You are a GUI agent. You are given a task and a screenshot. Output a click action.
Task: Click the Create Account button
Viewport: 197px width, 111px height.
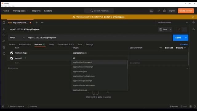(186, 11)
